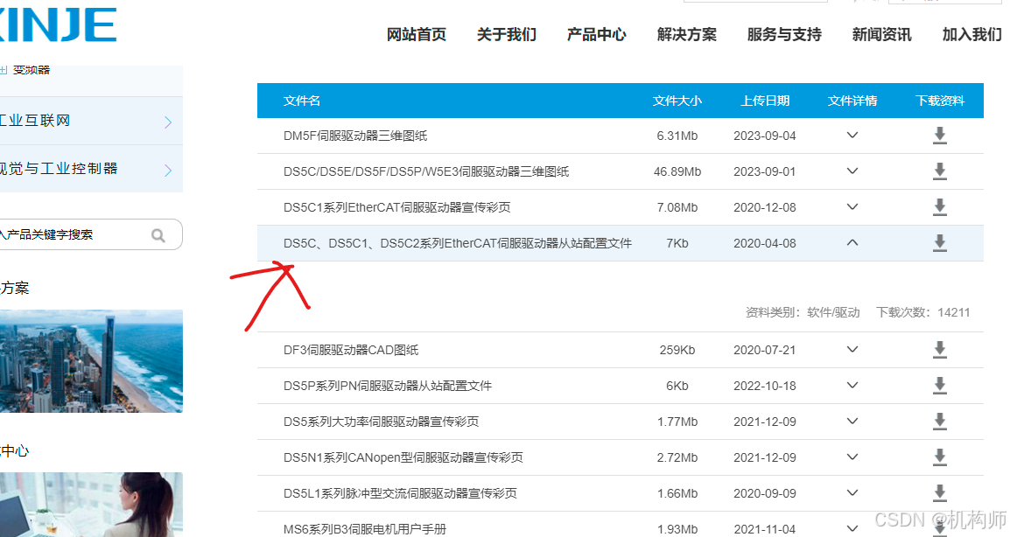Expand details for DS5C1系列EtherCAT宣传彩页
1010x537 pixels.
click(852, 206)
